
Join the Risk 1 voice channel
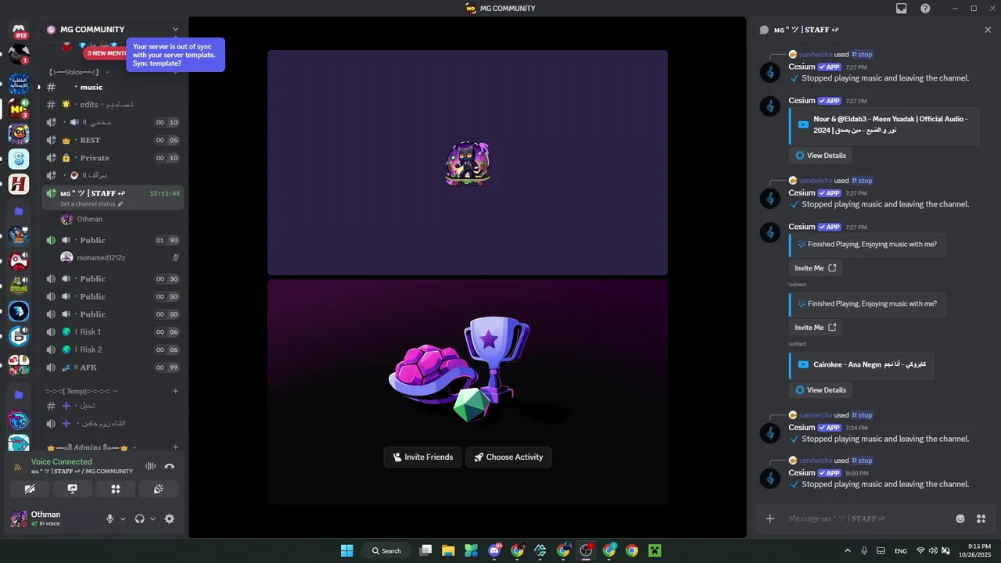[x=113, y=332]
